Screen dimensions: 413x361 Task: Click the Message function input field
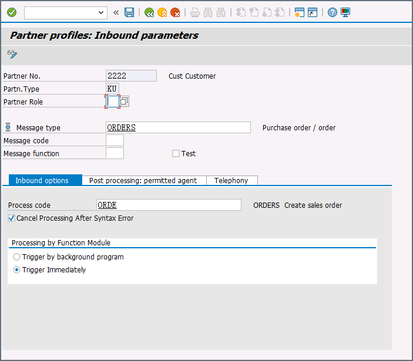(115, 153)
